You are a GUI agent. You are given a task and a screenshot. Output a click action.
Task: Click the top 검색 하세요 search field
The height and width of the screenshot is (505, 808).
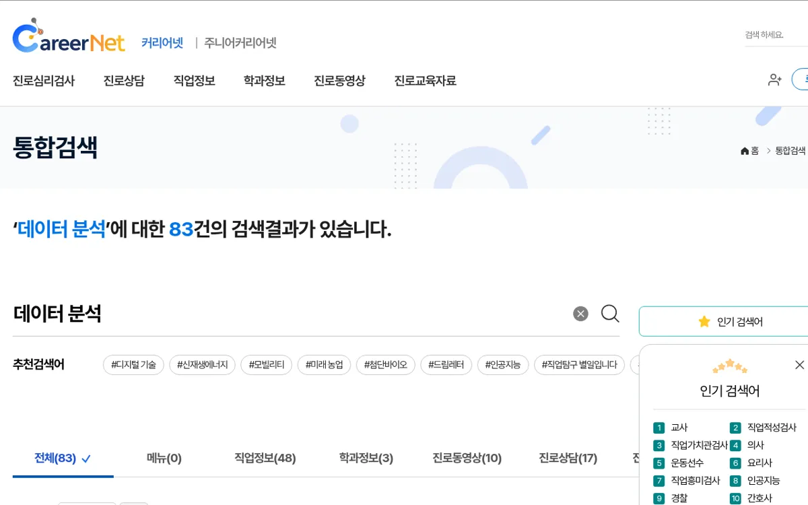(x=776, y=35)
